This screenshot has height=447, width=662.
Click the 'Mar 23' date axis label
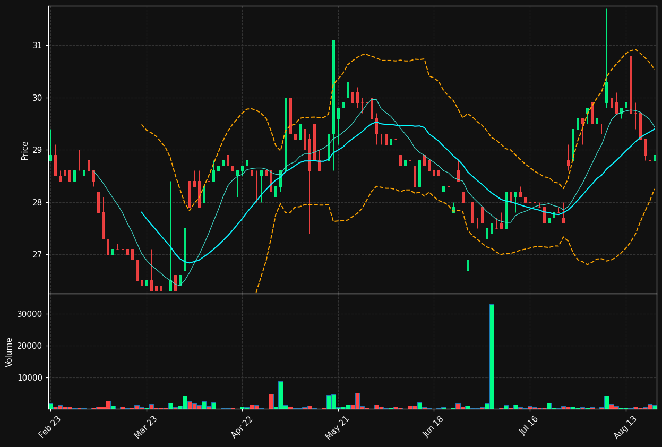coord(145,427)
